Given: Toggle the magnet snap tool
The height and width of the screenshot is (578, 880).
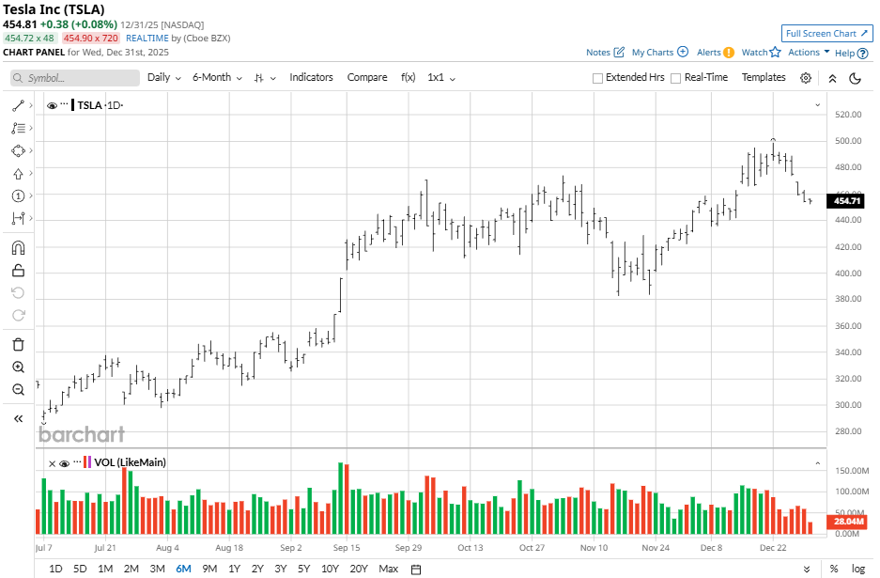Looking at the screenshot, I should coord(18,248).
